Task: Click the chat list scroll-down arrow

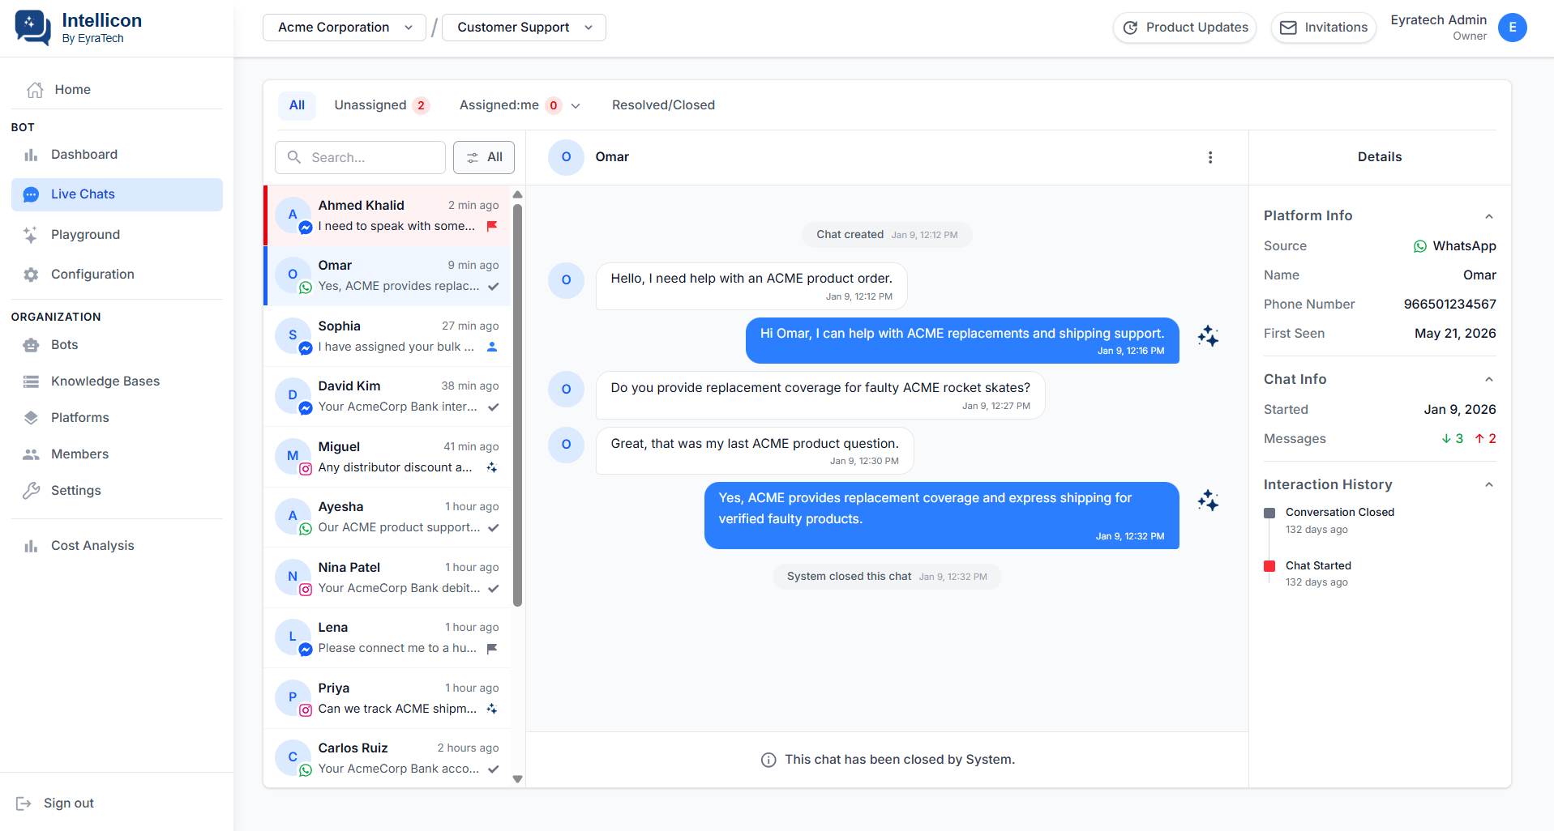Action: (518, 779)
